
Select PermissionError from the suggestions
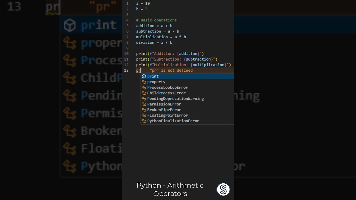(x=187, y=104)
